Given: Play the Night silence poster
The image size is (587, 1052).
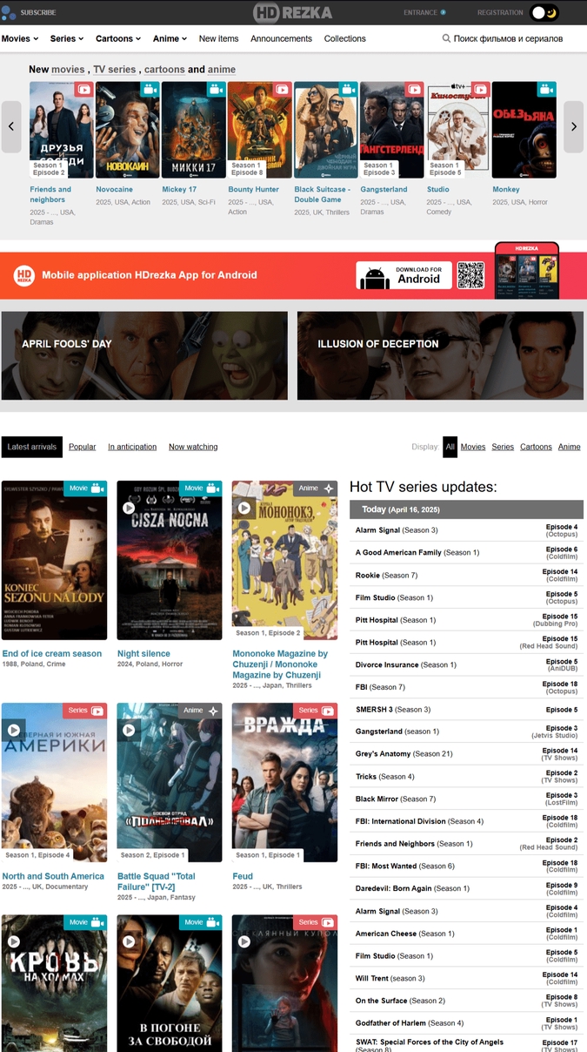Looking at the screenshot, I should click(129, 508).
